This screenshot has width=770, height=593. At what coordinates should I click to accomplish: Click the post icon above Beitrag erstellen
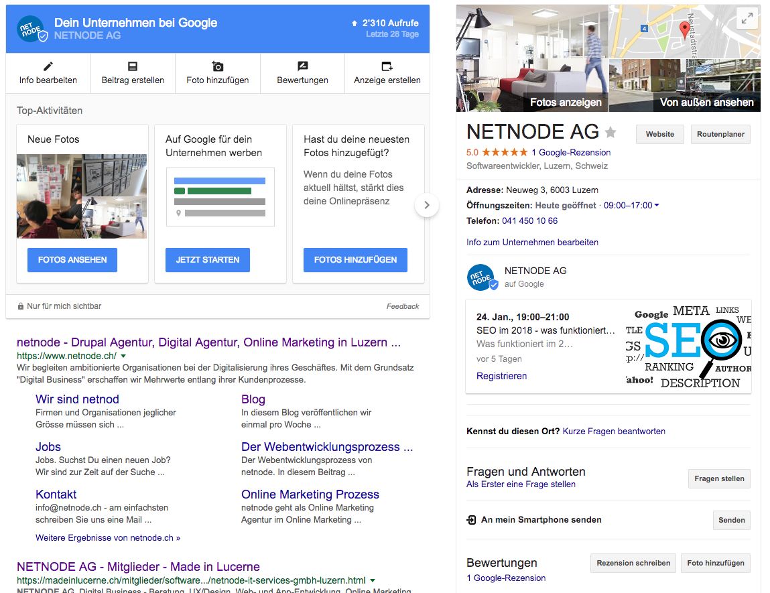click(x=133, y=66)
